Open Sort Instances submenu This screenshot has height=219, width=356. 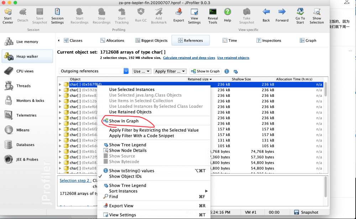click(154, 191)
